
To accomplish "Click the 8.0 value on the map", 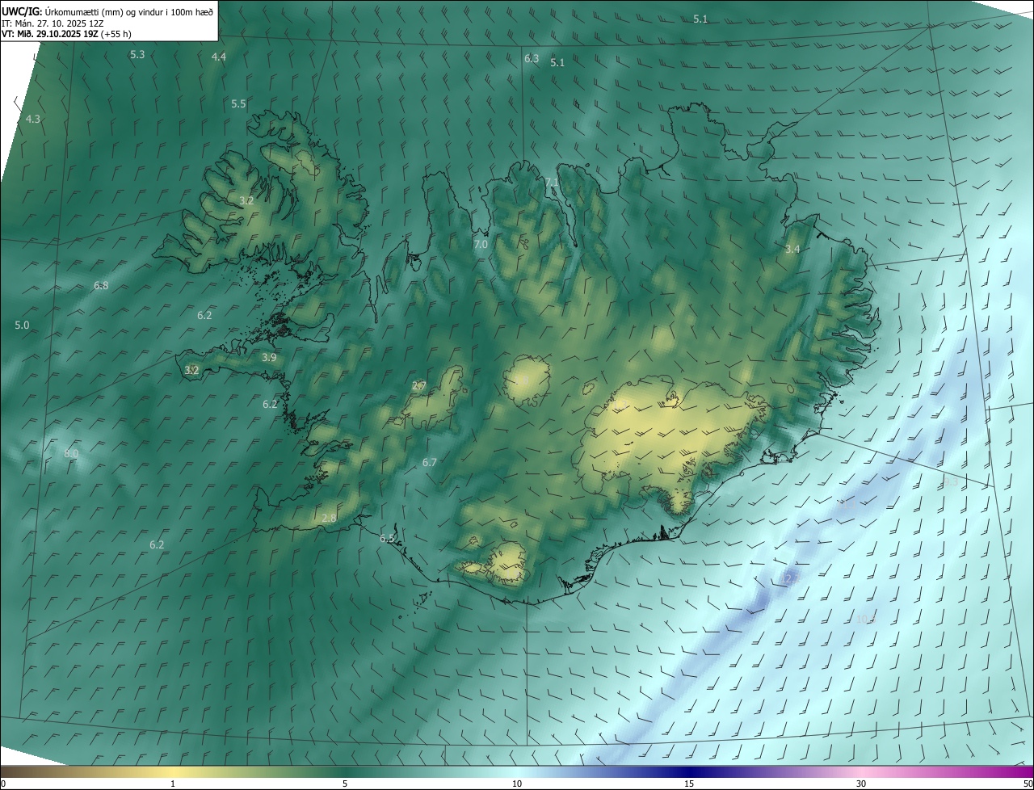I will (71, 453).
